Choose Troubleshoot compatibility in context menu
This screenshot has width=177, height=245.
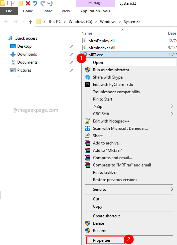[x=116, y=92]
